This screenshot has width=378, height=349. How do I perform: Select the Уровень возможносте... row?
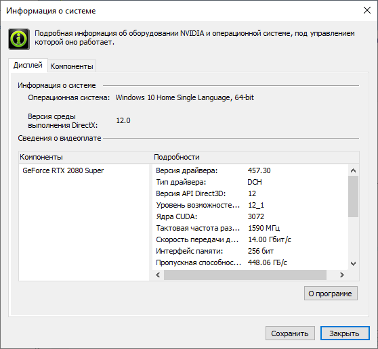(x=250, y=205)
